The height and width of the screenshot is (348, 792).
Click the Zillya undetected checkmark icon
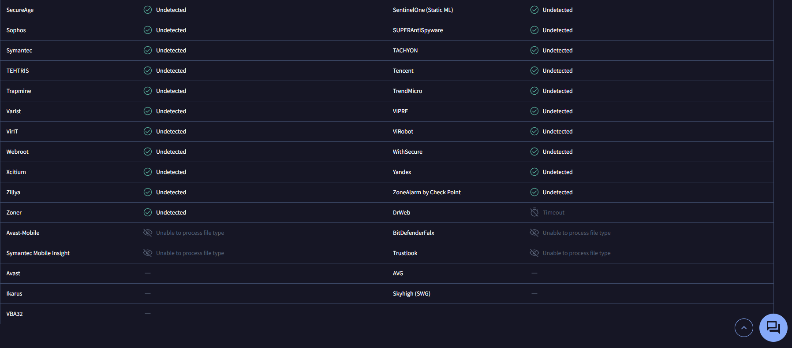click(148, 192)
